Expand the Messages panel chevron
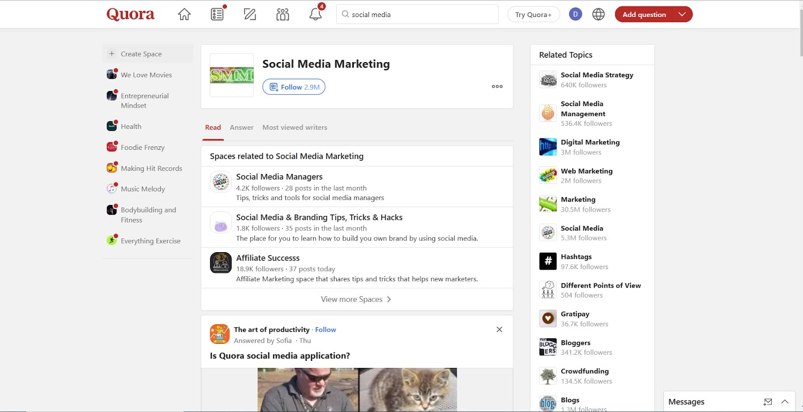 coord(785,402)
